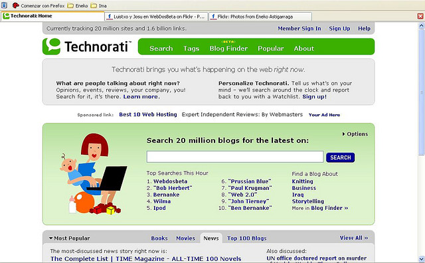Open Blog Finder in green navigation bar
This screenshot has width=425, height=263.
tap(228, 48)
